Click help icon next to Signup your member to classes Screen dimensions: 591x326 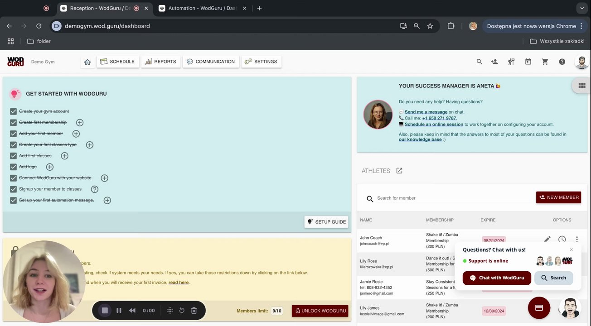pyautogui.click(x=95, y=189)
